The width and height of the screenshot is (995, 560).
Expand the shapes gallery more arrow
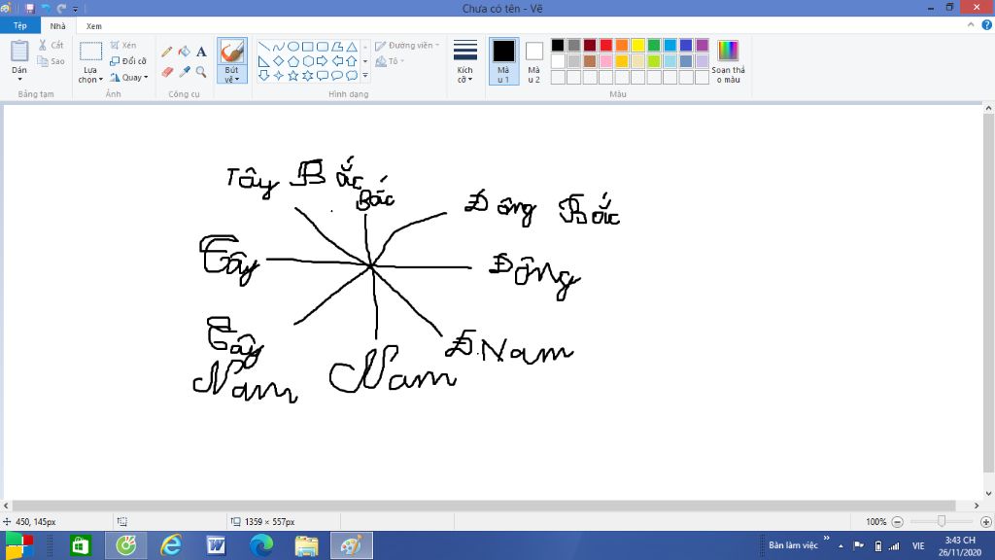[x=365, y=76]
